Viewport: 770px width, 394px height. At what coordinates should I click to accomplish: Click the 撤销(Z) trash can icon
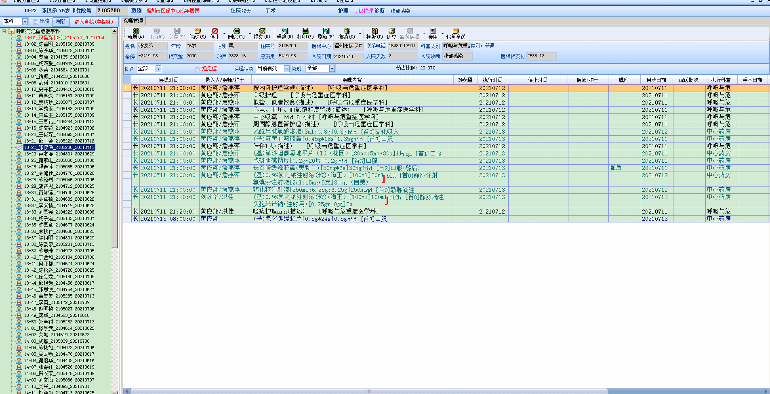pyautogui.click(x=347, y=31)
